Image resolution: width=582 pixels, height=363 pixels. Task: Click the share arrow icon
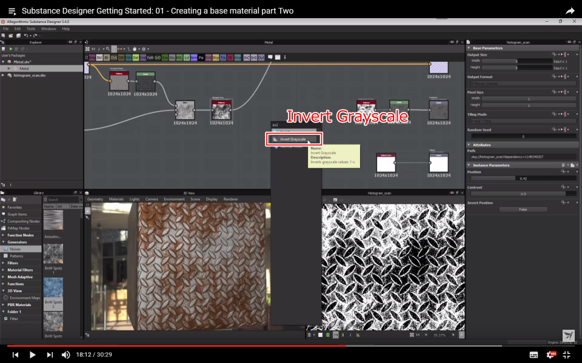click(570, 11)
